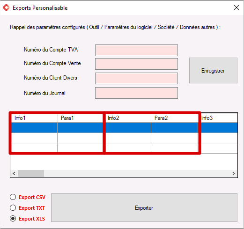The image size is (244, 229).
Task: Click the Enregistrer button
Action: click(x=213, y=71)
